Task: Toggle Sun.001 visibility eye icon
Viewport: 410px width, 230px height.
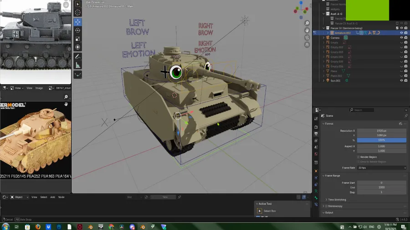Action: click(401, 80)
